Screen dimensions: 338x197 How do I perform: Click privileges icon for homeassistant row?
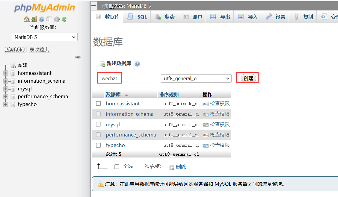[206, 104]
